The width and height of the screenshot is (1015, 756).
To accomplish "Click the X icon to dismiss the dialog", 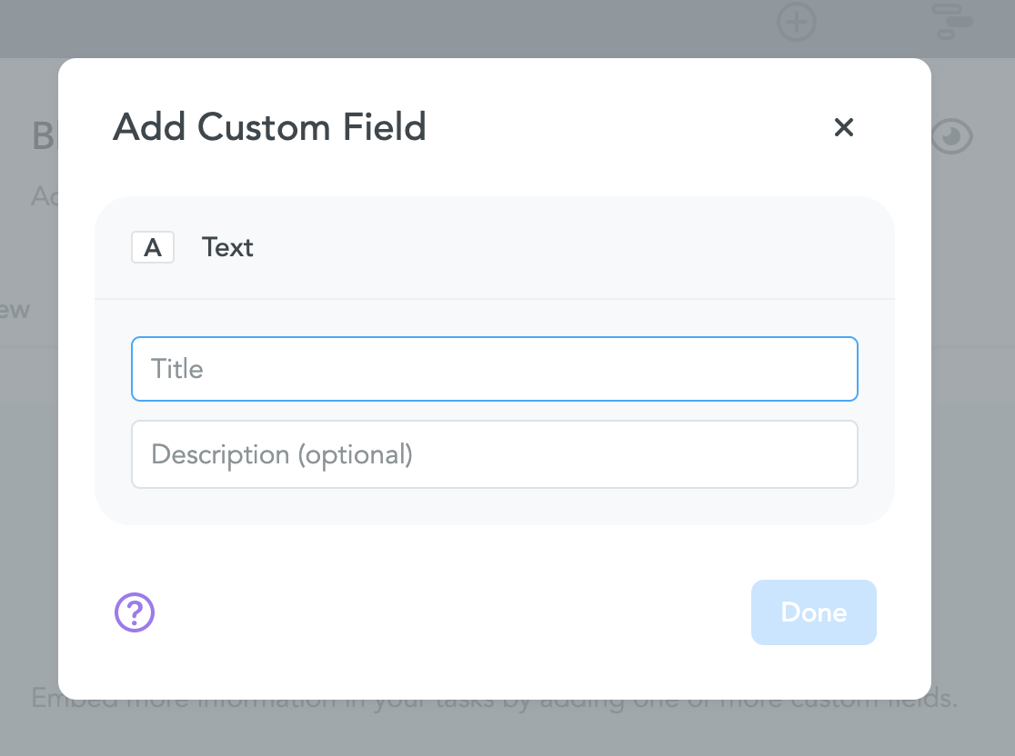I will click(844, 128).
